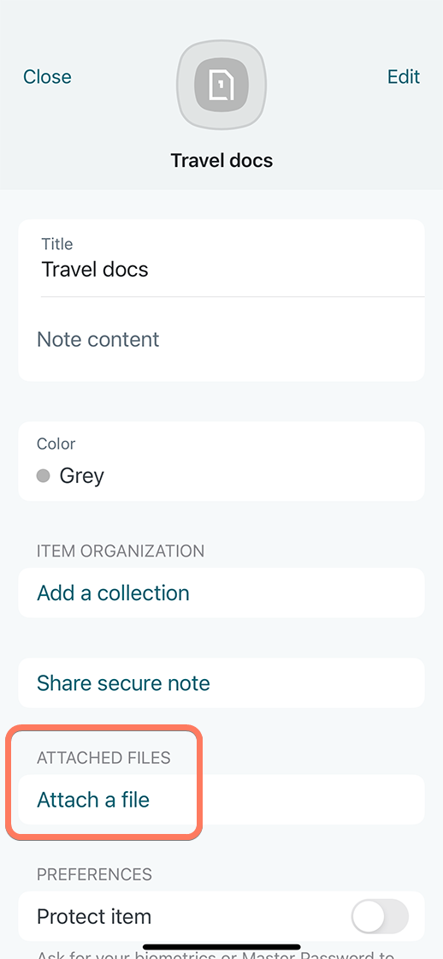This screenshot has height=959, width=443.
Task: Tap the Color field label
Action: pyautogui.click(x=56, y=444)
